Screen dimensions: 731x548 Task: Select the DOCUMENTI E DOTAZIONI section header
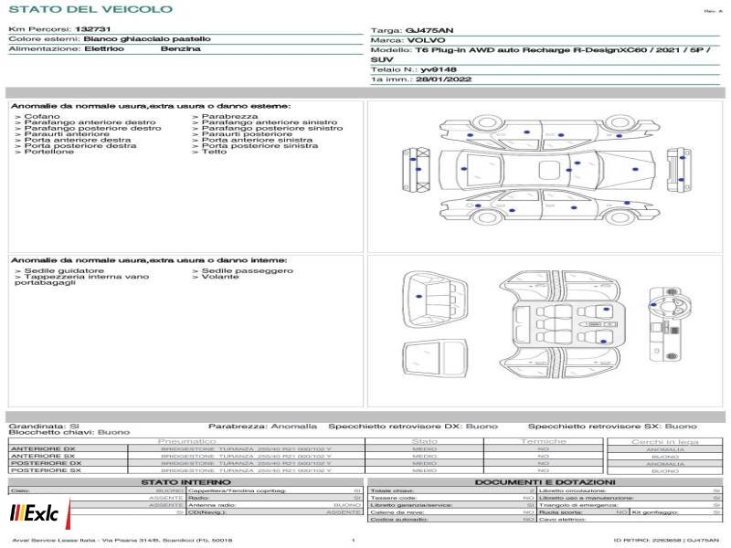tap(545, 482)
